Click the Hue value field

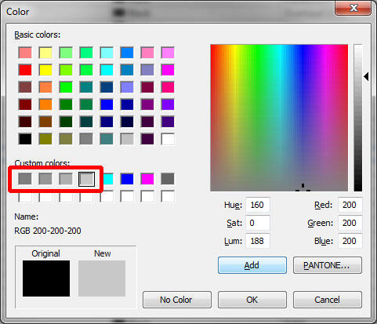tap(258, 205)
